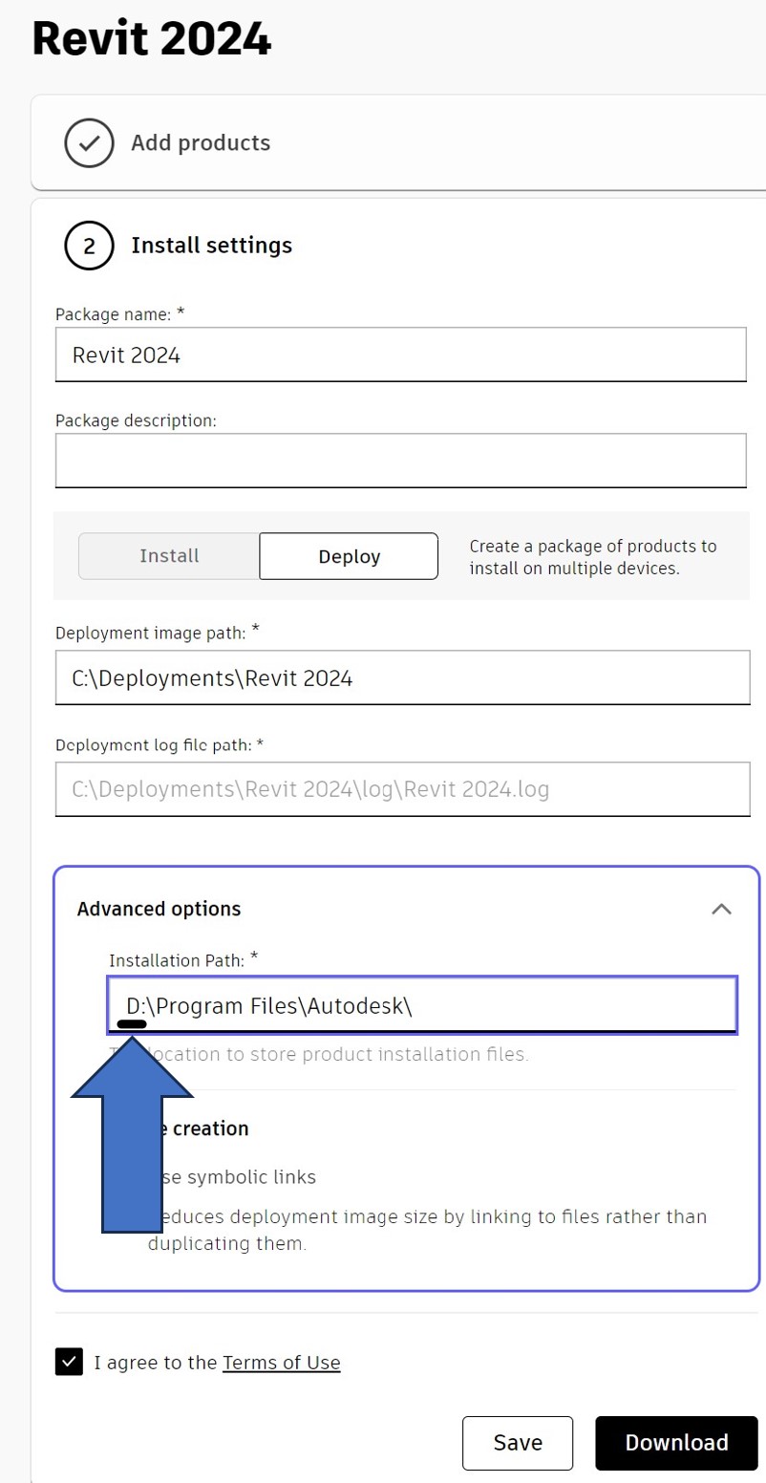Click the Install settings heading text
This screenshot has width=766, height=1483.
point(211,246)
